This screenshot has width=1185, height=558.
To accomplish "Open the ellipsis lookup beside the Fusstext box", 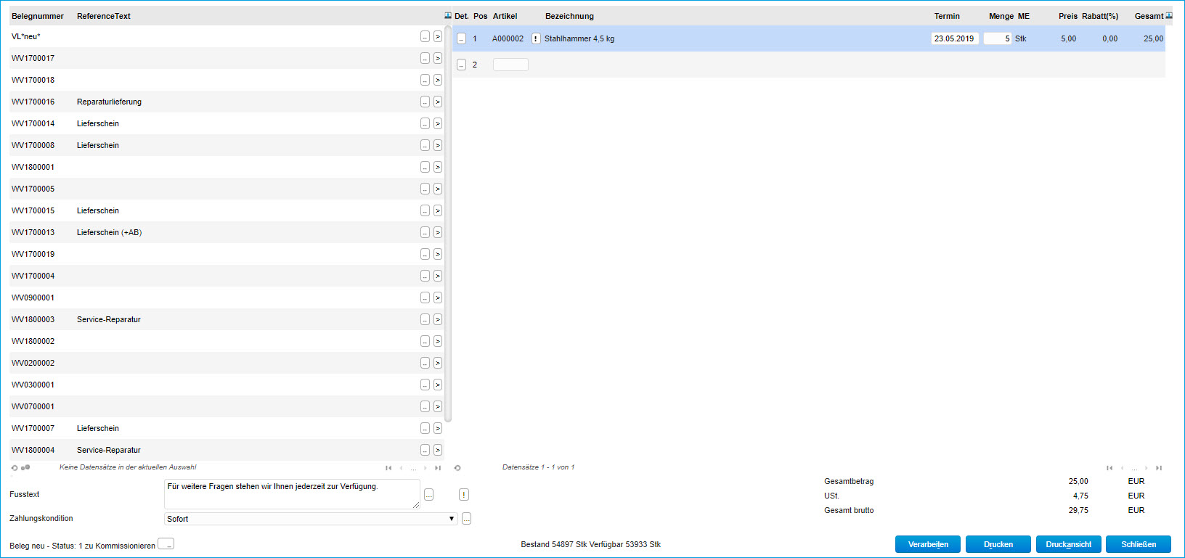I will click(429, 494).
